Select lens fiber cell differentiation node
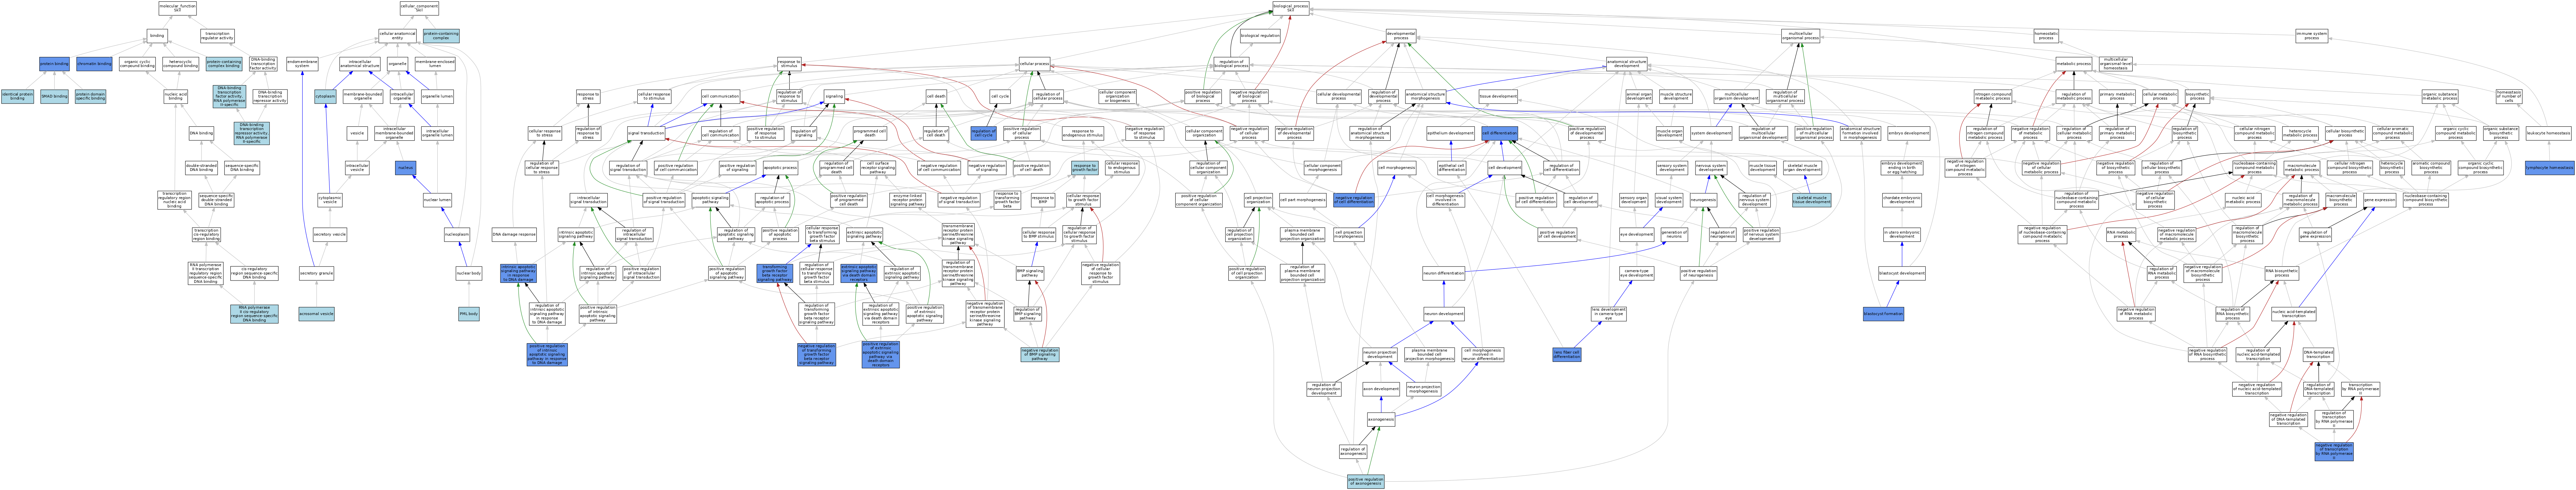 (x=1567, y=354)
